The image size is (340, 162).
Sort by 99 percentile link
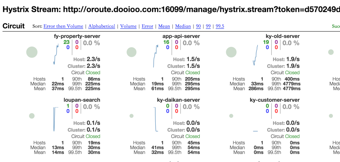tap(208, 26)
